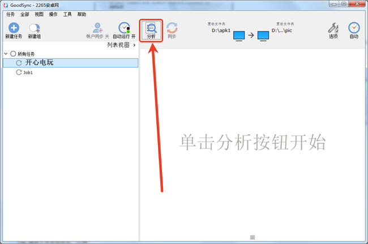Viewport: 368px width, 244px height.
Task: Minimize the GoodSync window
Action: click(334, 4)
